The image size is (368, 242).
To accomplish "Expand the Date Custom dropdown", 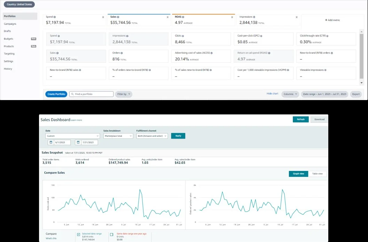I will 72,136.
